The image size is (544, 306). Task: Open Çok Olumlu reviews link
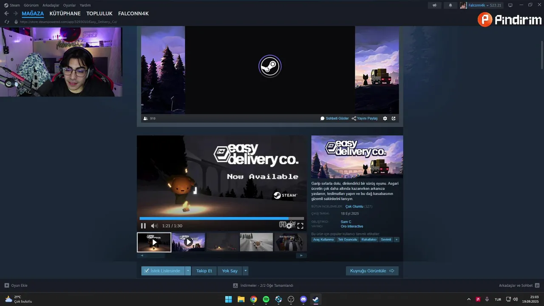pyautogui.click(x=354, y=207)
